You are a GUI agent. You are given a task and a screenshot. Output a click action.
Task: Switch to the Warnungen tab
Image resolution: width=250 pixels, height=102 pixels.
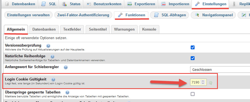click(x=124, y=29)
